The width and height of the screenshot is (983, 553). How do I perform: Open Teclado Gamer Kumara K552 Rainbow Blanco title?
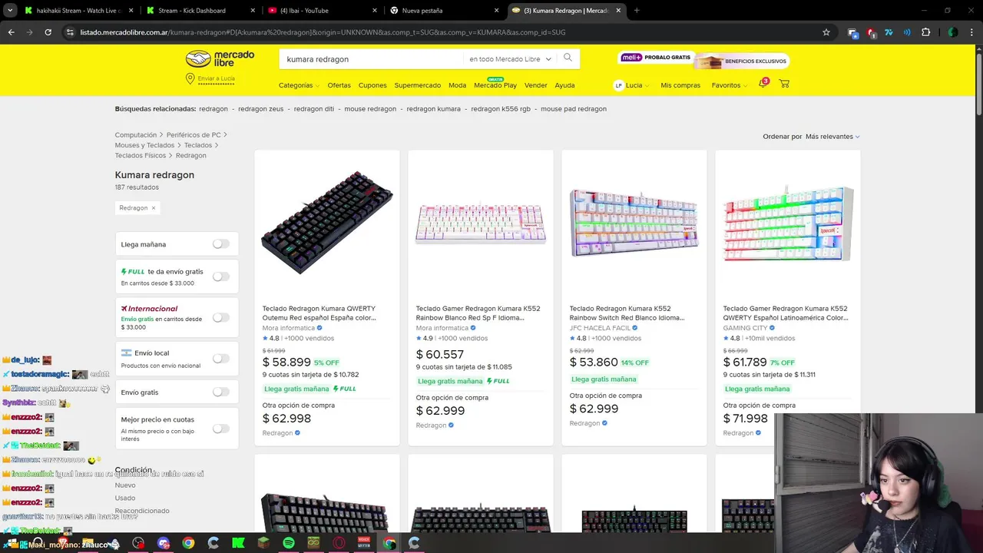pos(478,313)
